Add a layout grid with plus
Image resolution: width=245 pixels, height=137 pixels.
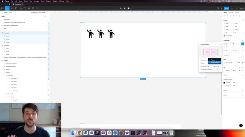click(x=243, y=55)
